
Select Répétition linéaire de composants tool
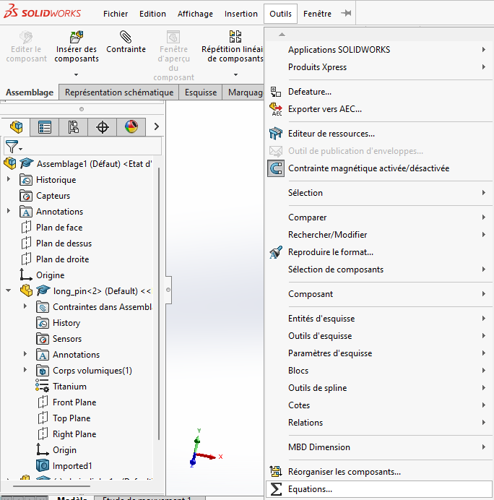pyautogui.click(x=235, y=36)
